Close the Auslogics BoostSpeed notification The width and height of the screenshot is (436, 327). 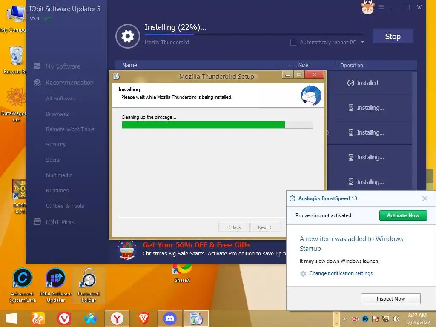(x=425, y=198)
